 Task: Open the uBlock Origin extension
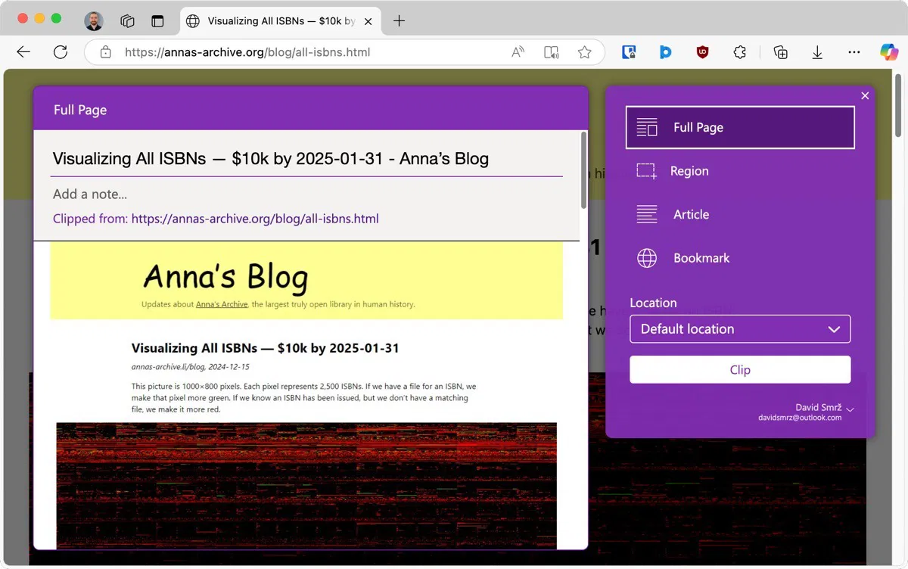pyautogui.click(x=702, y=52)
